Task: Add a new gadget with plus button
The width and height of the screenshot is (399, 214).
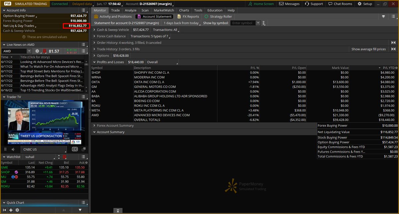Action: (11, 210)
